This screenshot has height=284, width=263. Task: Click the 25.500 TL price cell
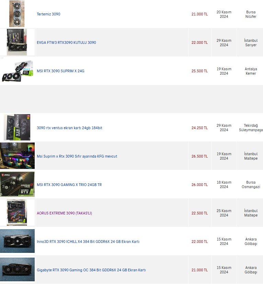pos(200,71)
